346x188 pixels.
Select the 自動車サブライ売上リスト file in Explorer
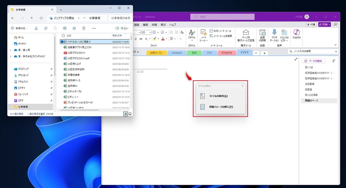point(80,47)
